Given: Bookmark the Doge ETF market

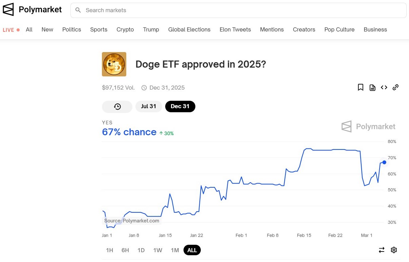Looking at the screenshot, I should click(361, 88).
